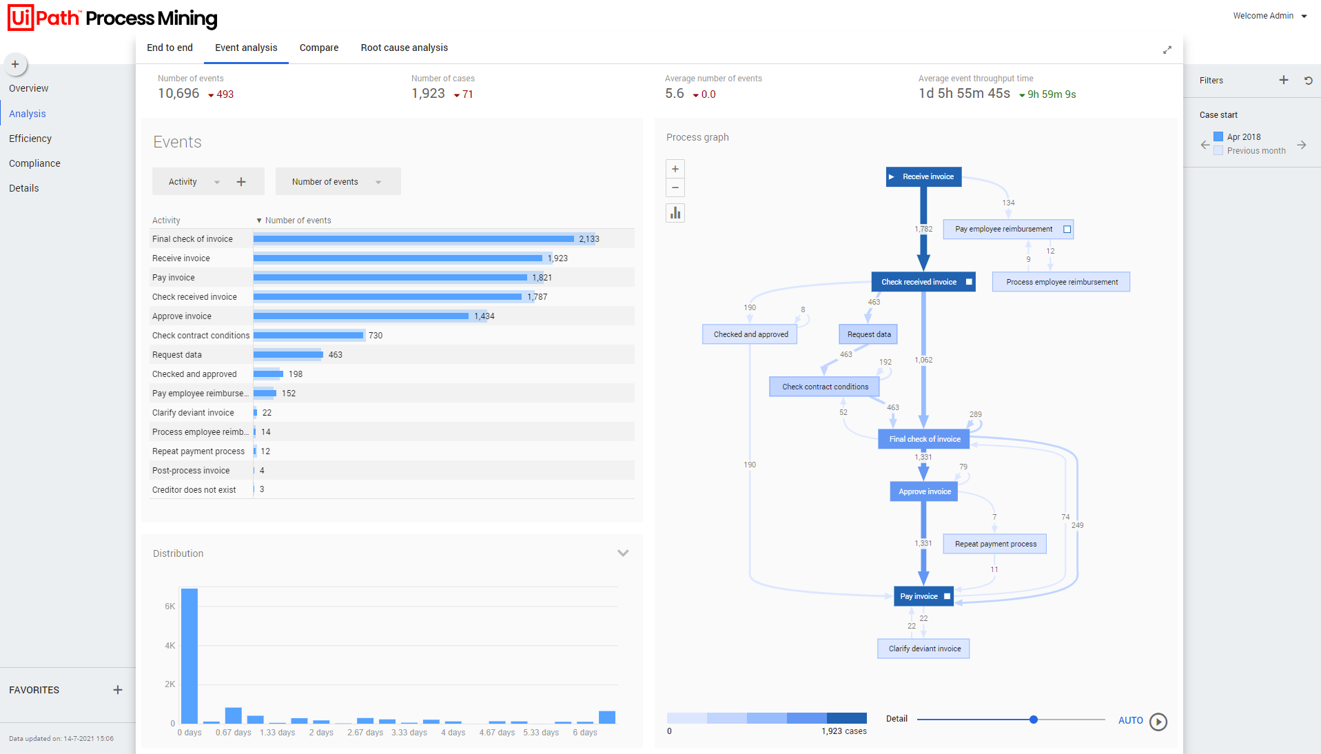
Task: Adjust the Detail slider handle
Action: [1033, 720]
